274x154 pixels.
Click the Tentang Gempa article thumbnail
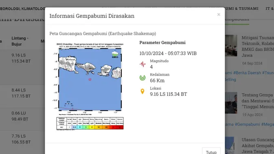click(x=231, y=103)
